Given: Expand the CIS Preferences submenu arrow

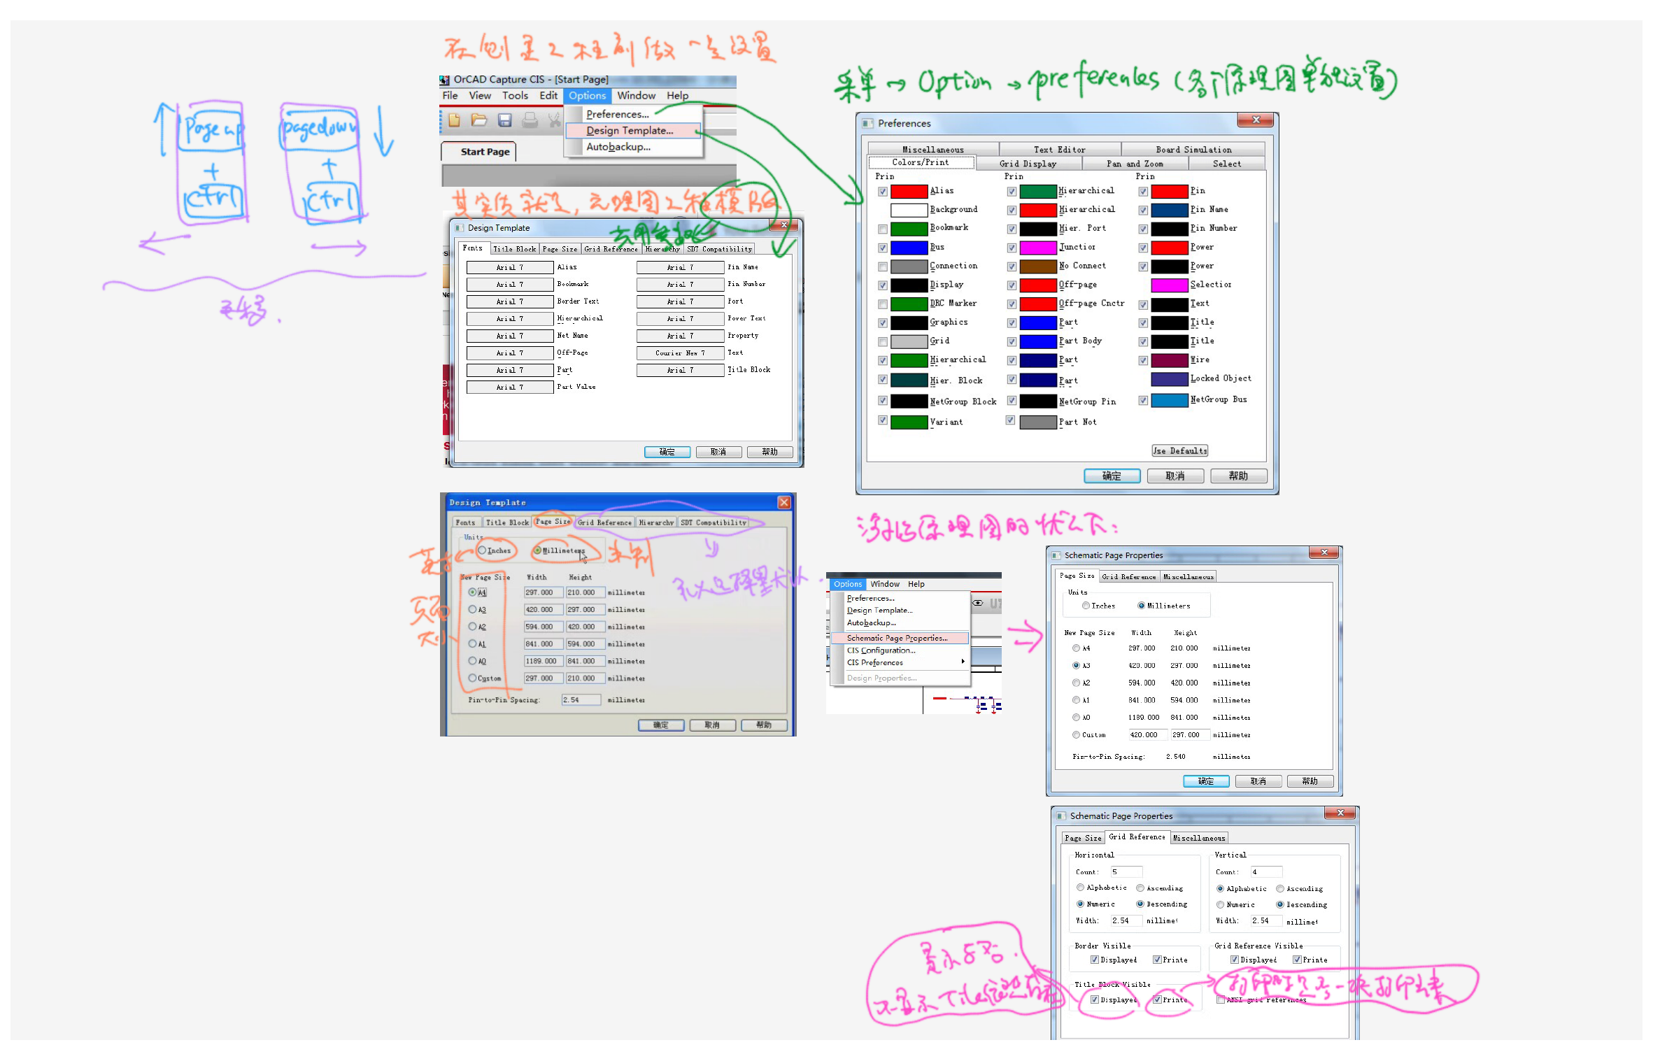Looking at the screenshot, I should coord(963,662).
